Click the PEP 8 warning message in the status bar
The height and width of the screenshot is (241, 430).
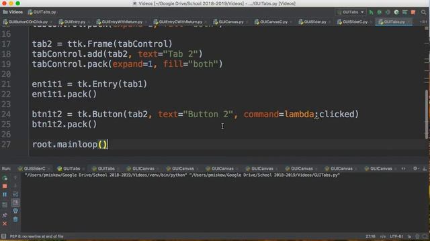pyautogui.click(x=36, y=236)
